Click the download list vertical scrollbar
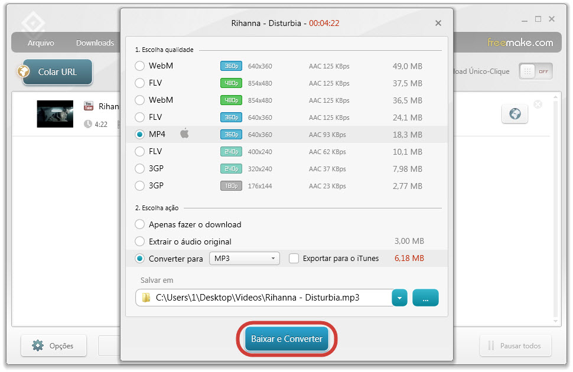The height and width of the screenshot is (372, 573). (x=555, y=209)
